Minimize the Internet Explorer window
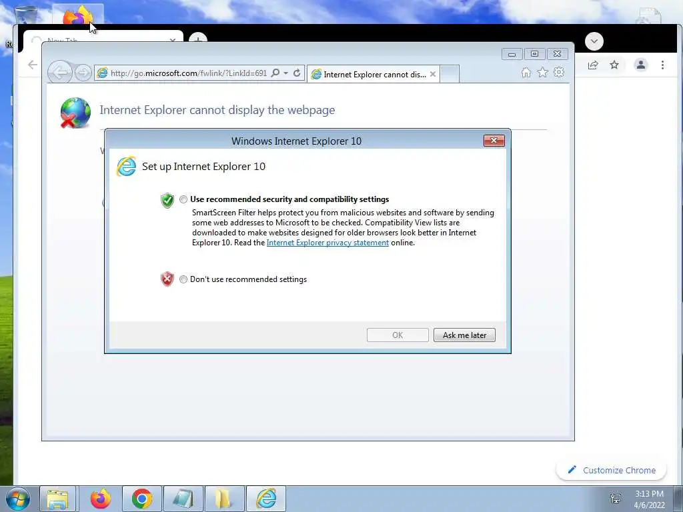Image resolution: width=683 pixels, height=512 pixels. point(512,54)
